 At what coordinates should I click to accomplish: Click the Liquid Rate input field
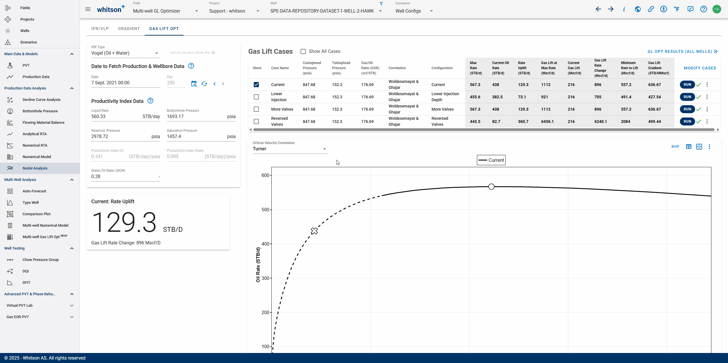[x=125, y=117]
